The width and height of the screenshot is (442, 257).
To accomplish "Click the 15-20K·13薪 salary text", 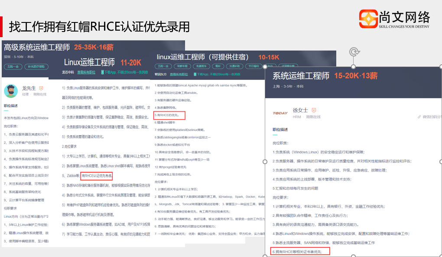I will (356, 76).
